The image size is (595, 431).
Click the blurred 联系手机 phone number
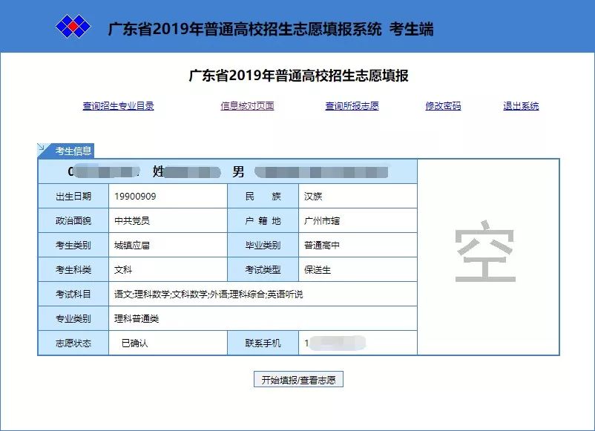(338, 343)
